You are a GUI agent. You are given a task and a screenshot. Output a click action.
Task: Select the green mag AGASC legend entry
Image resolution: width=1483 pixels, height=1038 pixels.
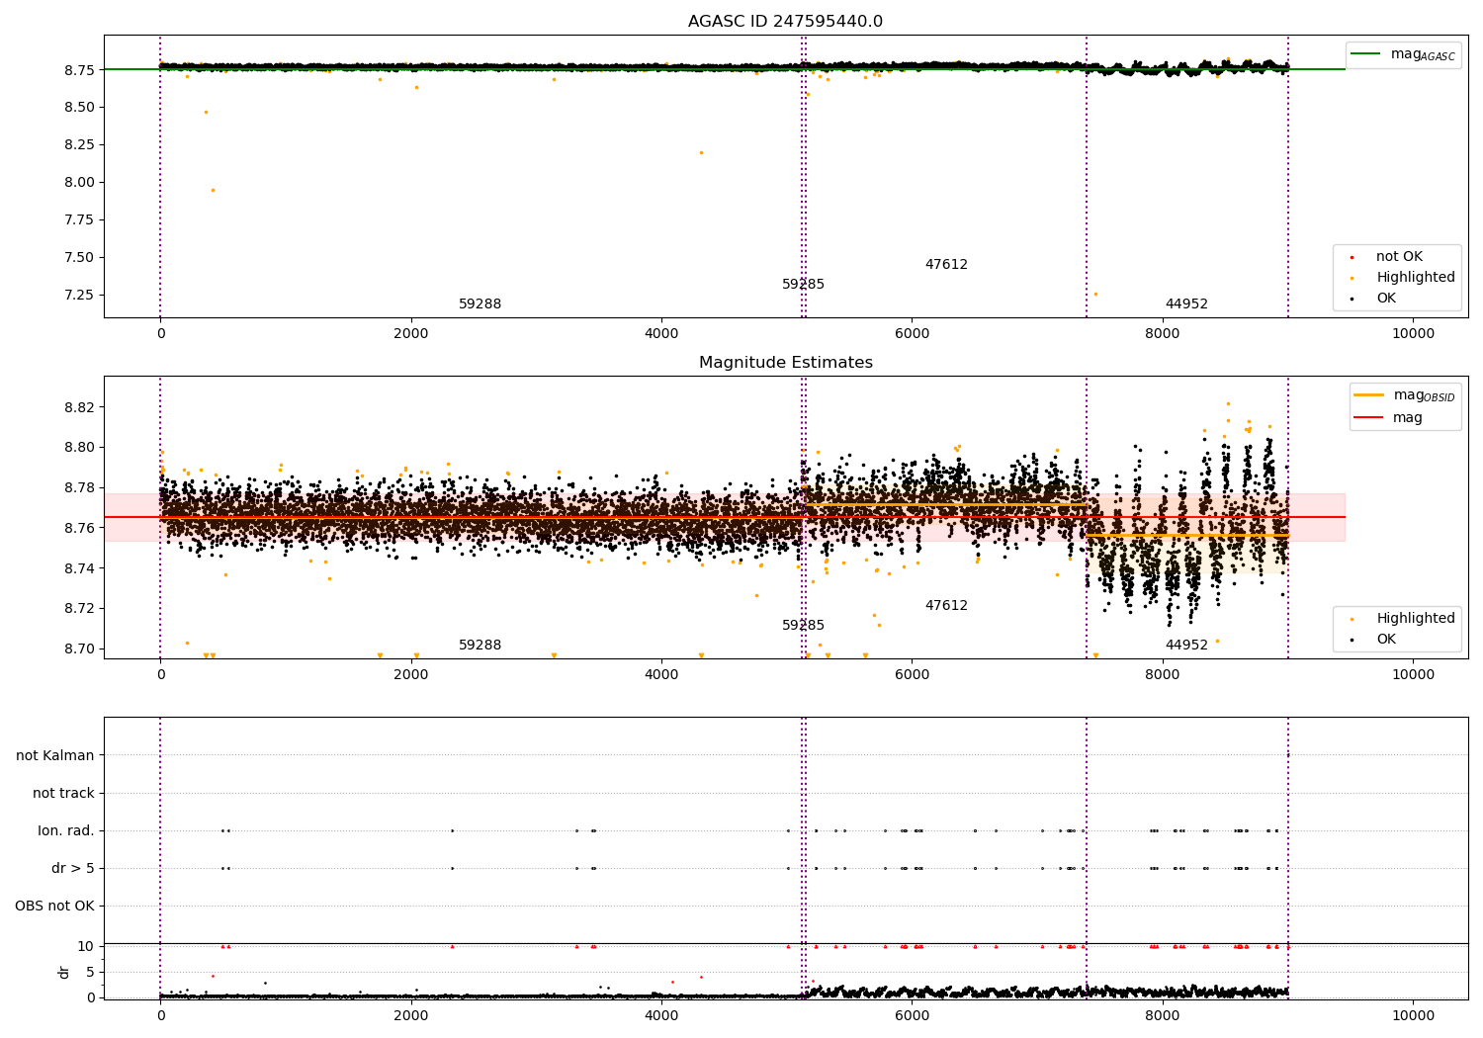(1403, 54)
